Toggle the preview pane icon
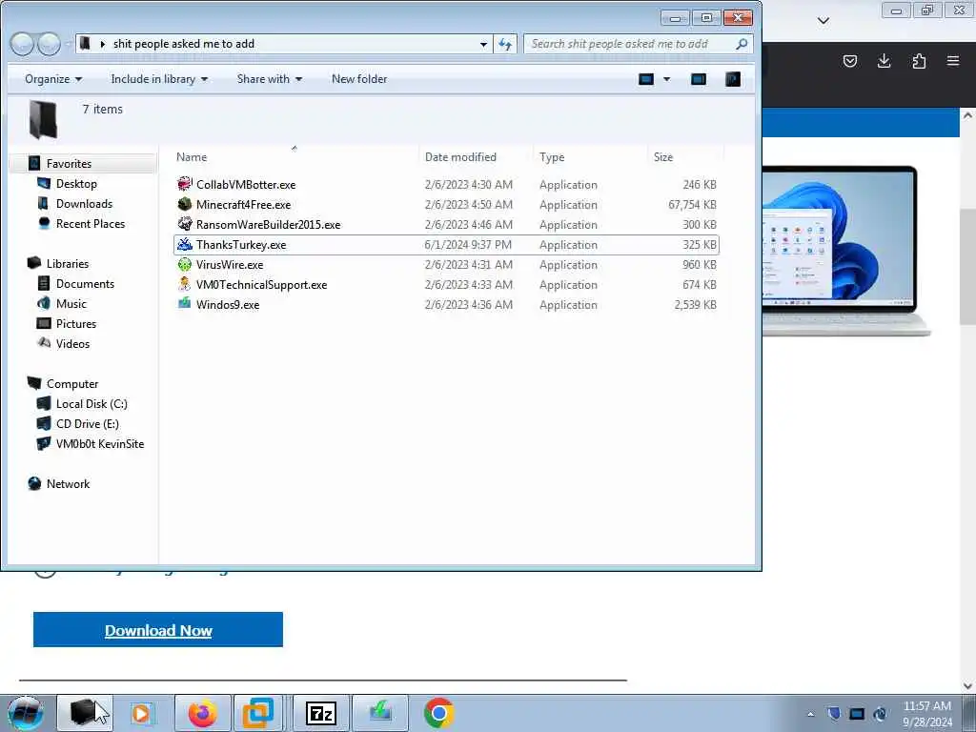 [699, 79]
